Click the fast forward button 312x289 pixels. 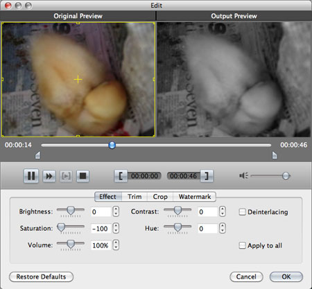click(49, 176)
